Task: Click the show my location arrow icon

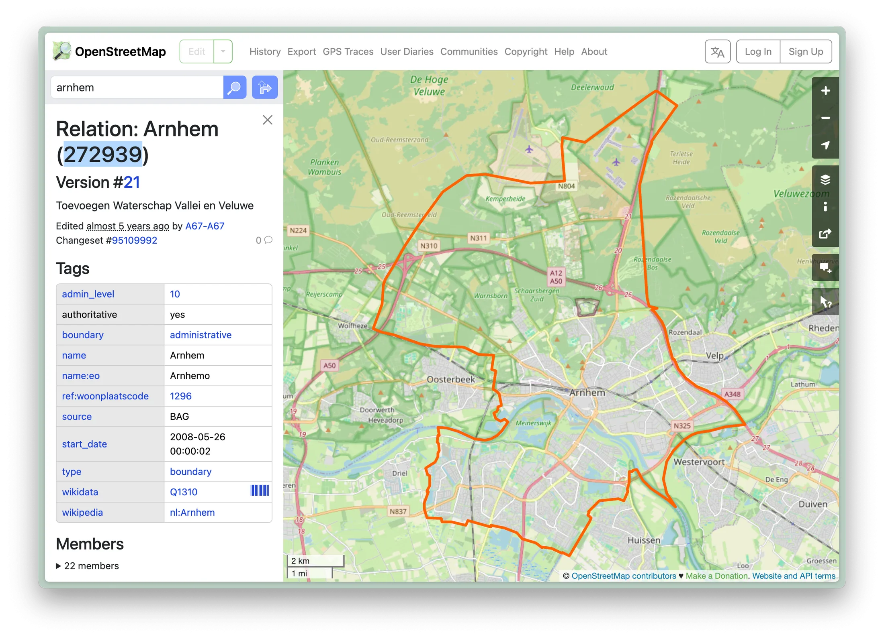Action: pyautogui.click(x=825, y=145)
